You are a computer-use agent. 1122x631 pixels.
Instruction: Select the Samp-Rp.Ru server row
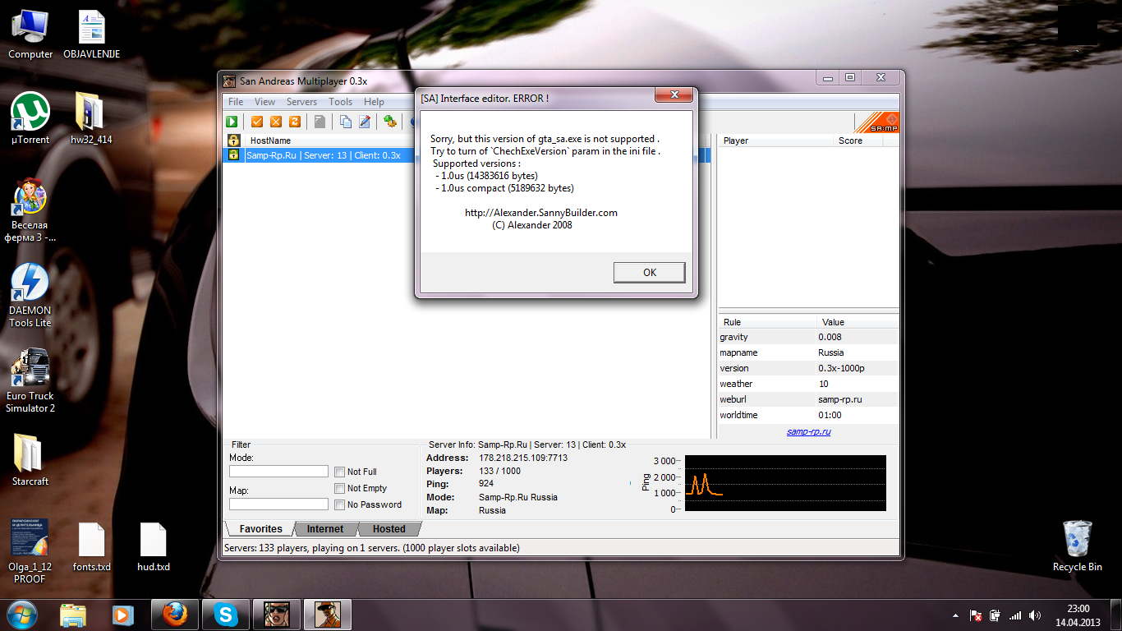(467, 155)
